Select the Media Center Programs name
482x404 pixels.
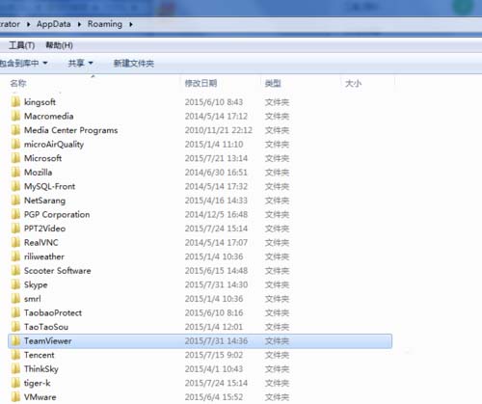(71, 130)
